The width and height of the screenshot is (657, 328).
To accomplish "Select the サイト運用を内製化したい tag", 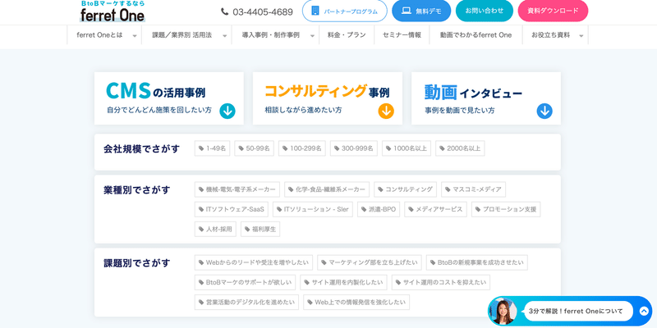I will tap(343, 282).
